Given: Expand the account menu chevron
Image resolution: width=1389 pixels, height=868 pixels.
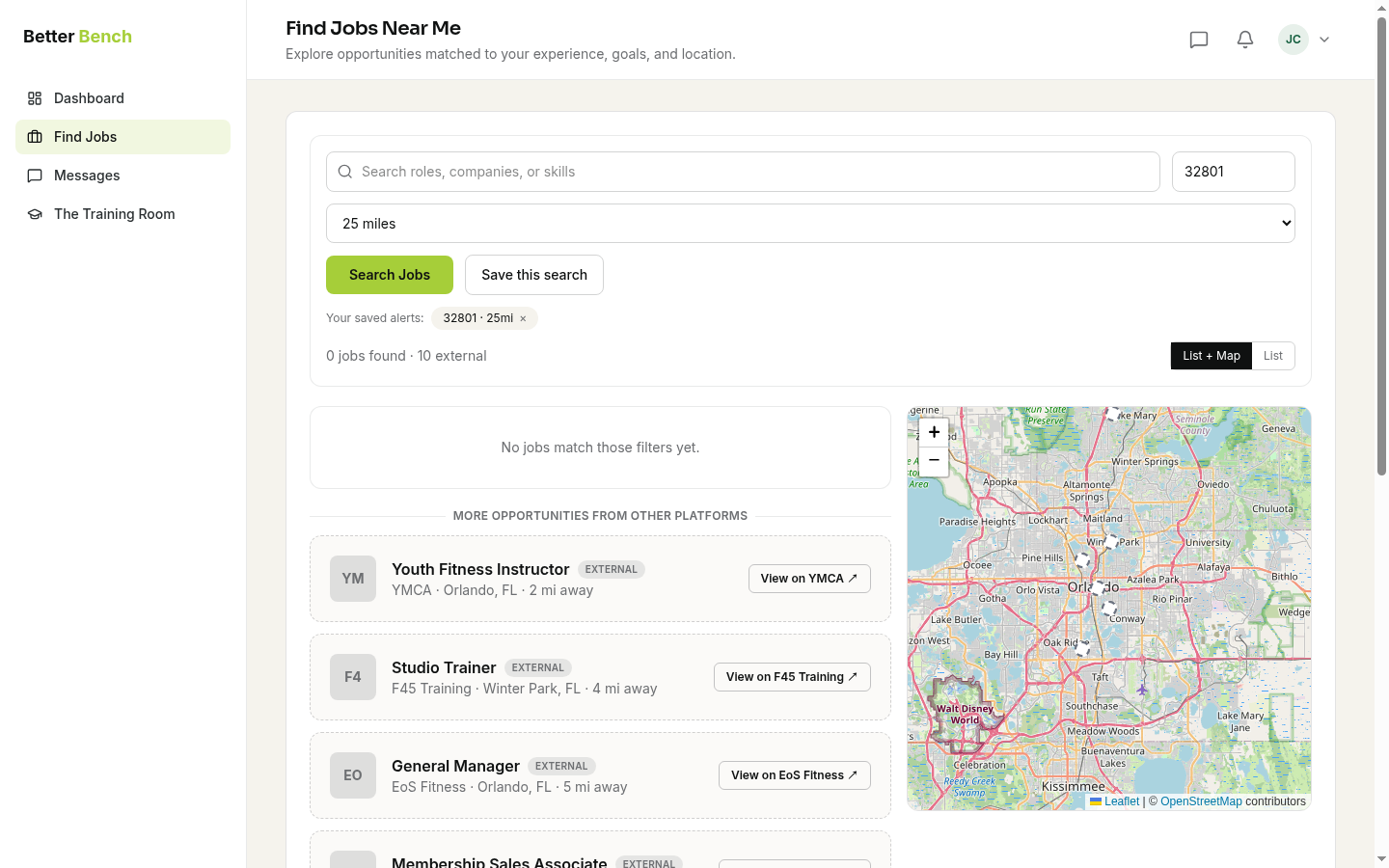Looking at the screenshot, I should pos(1324,40).
